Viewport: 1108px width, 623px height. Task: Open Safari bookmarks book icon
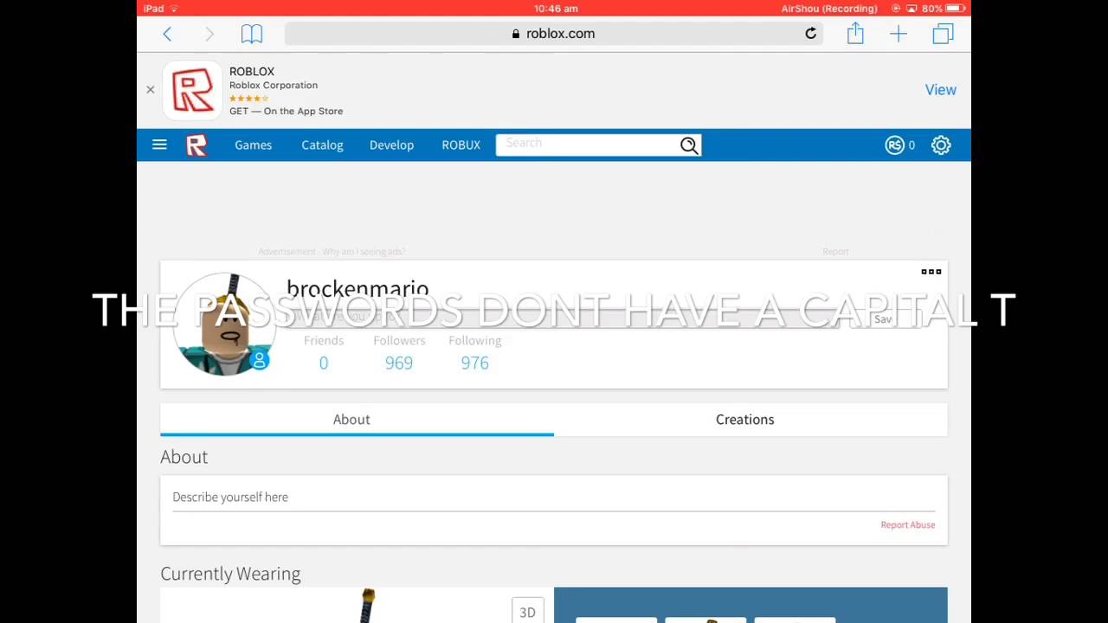coord(252,34)
